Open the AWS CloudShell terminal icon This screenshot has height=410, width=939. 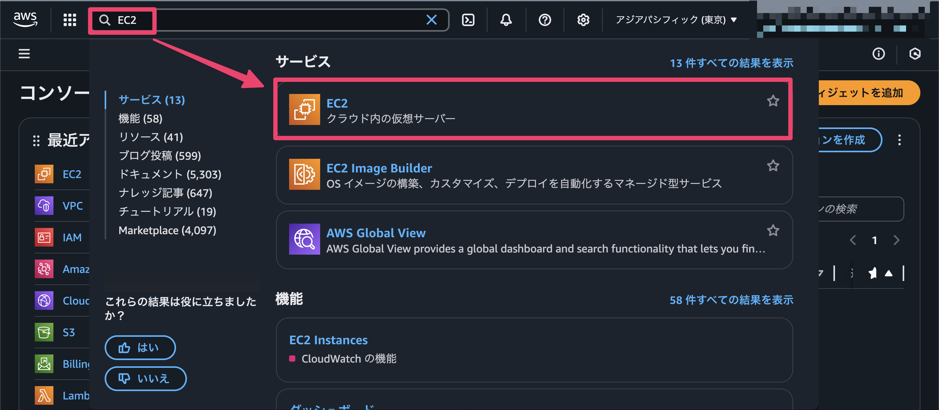[x=468, y=20]
